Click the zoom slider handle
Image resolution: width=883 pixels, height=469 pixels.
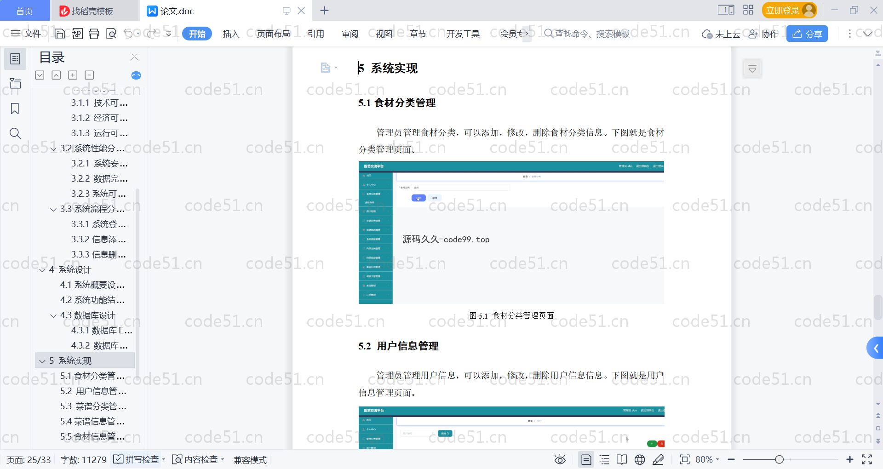pos(779,459)
